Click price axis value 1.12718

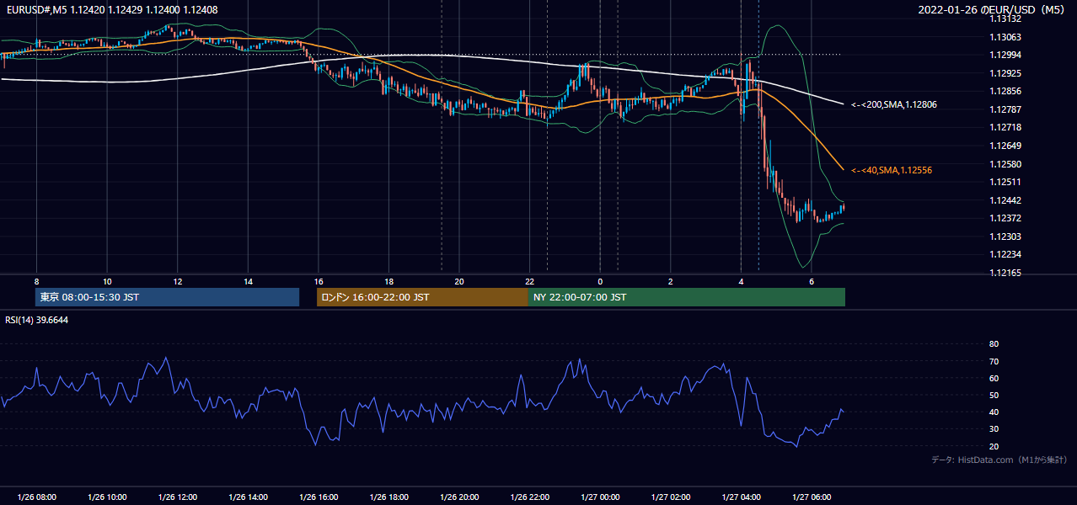coord(1006,127)
